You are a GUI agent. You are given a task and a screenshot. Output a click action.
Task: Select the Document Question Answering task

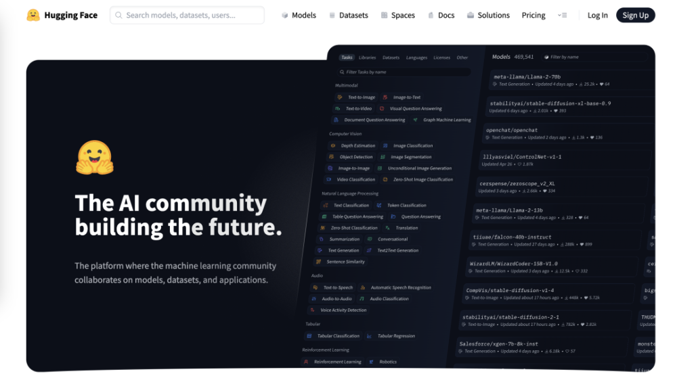370,120
